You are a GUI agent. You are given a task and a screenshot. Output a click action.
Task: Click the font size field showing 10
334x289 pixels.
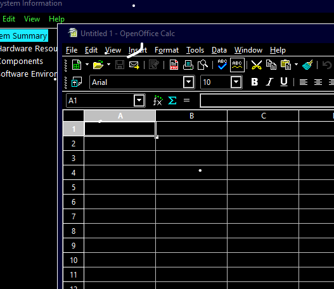click(x=215, y=82)
